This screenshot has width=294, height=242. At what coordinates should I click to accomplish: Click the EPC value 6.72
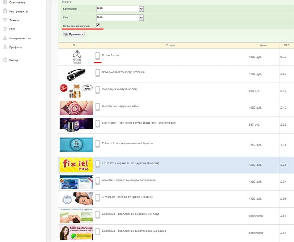point(283,57)
